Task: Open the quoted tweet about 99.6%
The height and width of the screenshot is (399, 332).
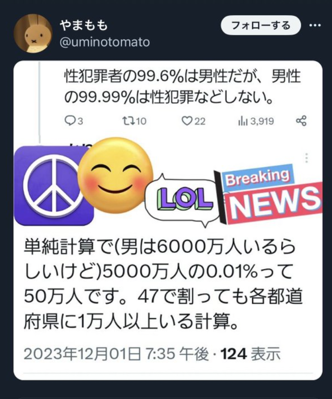Action: [x=182, y=87]
